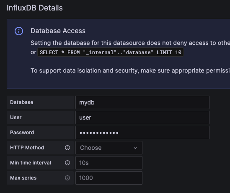
Task: Focus the Max series 1000 input
Action: point(109,178)
